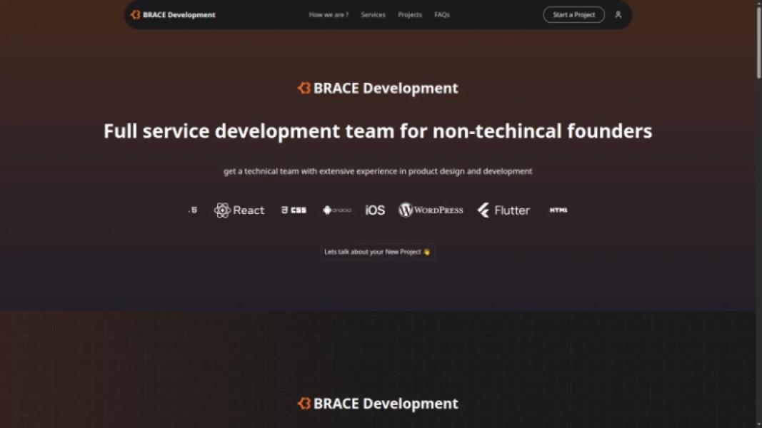This screenshot has height=428, width=762.
Task: Click the orange BRACE icon in hero heading
Action: 304,88
